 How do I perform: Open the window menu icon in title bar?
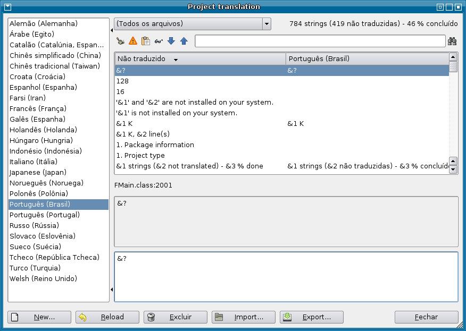click(x=8, y=7)
